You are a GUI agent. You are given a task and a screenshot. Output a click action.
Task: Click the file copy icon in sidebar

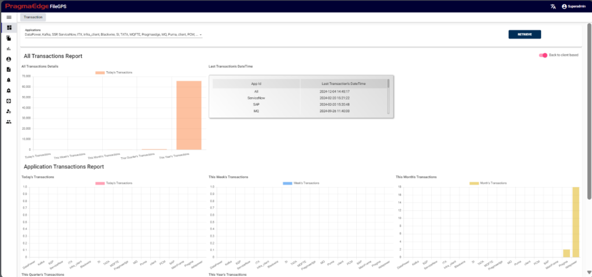point(9,38)
